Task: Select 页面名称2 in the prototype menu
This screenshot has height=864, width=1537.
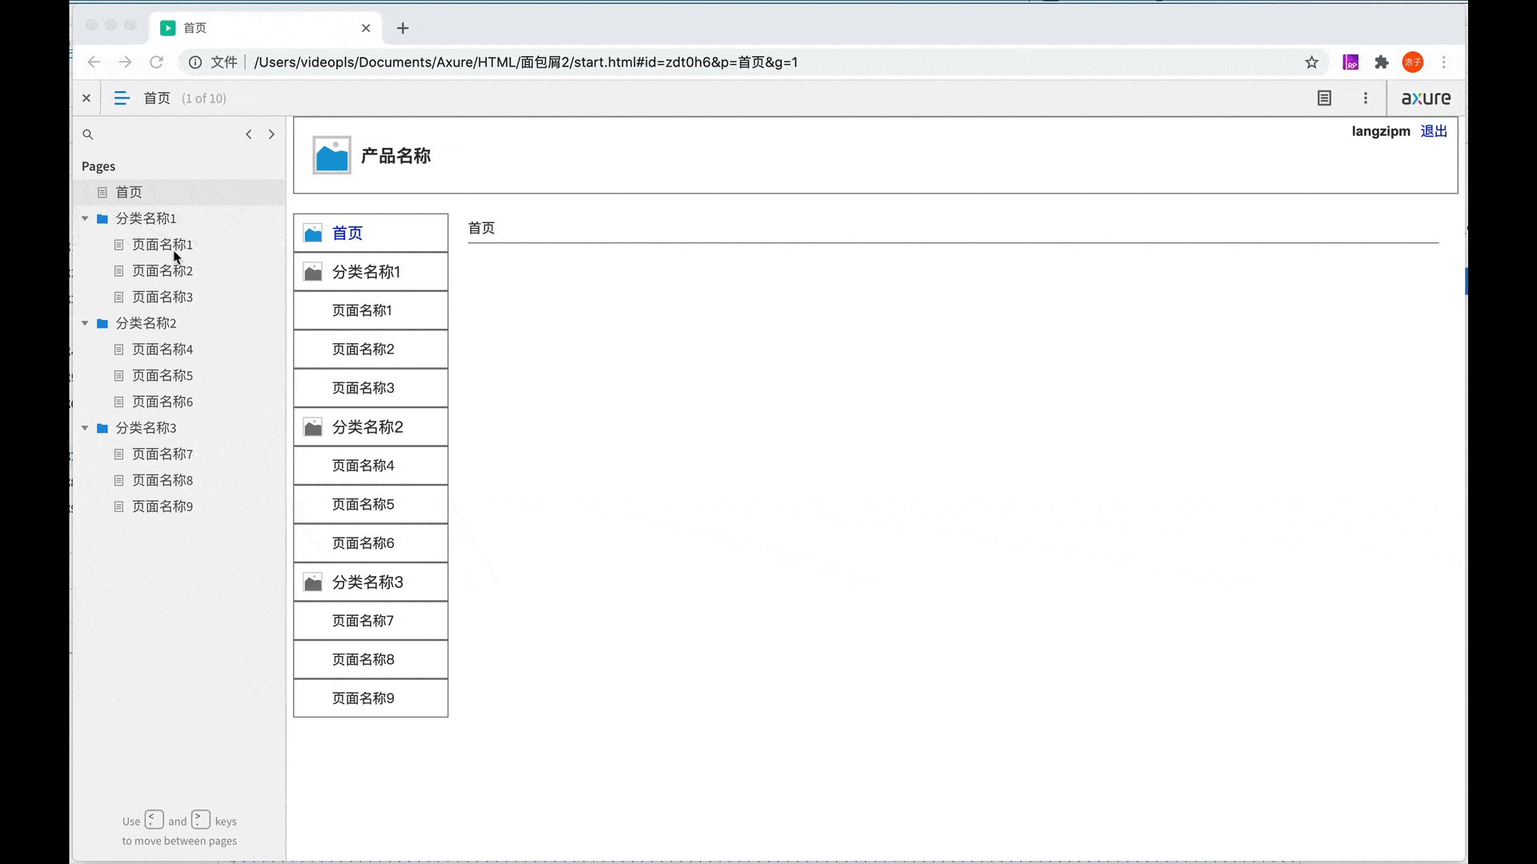Action: tap(363, 349)
